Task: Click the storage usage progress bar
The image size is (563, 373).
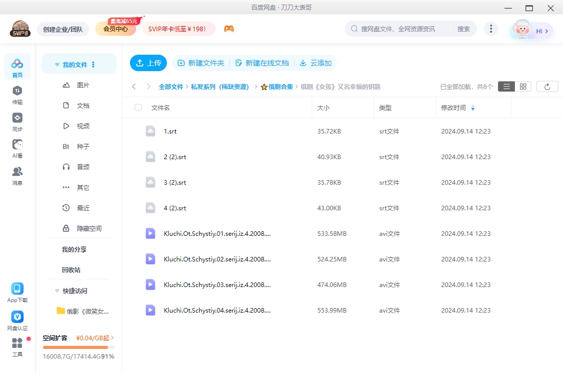Action: pos(79,347)
